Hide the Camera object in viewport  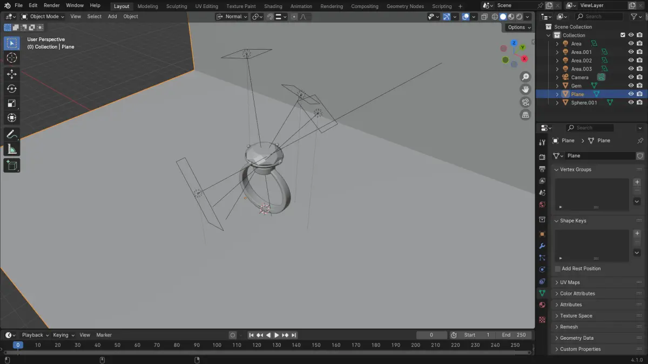(631, 77)
